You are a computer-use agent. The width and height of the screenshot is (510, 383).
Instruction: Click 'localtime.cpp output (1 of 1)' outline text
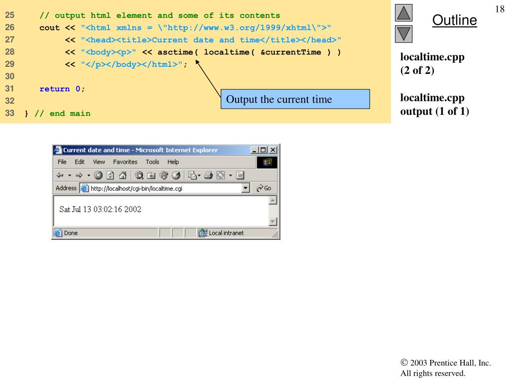click(434, 105)
